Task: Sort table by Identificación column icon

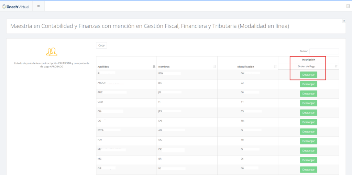Action: coord(275,66)
